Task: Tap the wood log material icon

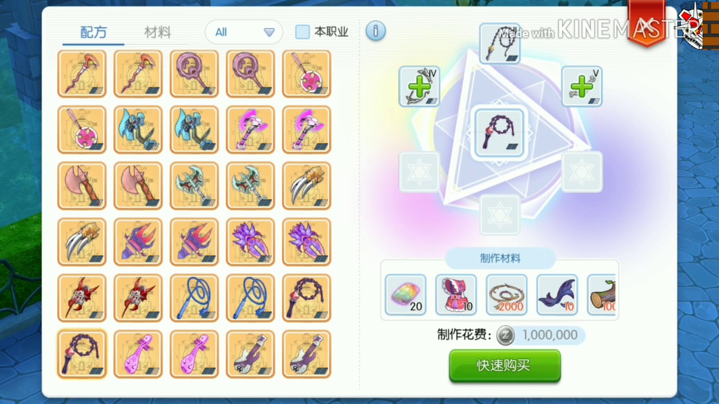Action: tap(602, 295)
